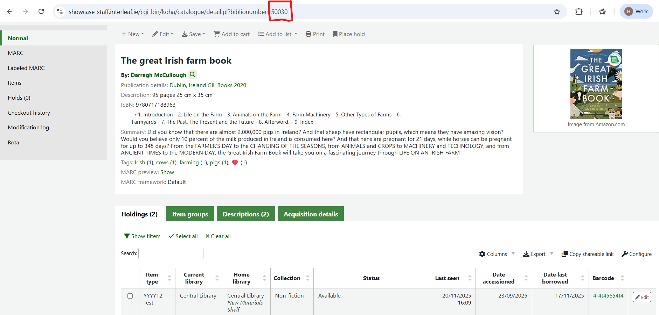Open the New dropdown menu
Screen dimensions: 659x315
[133, 34]
